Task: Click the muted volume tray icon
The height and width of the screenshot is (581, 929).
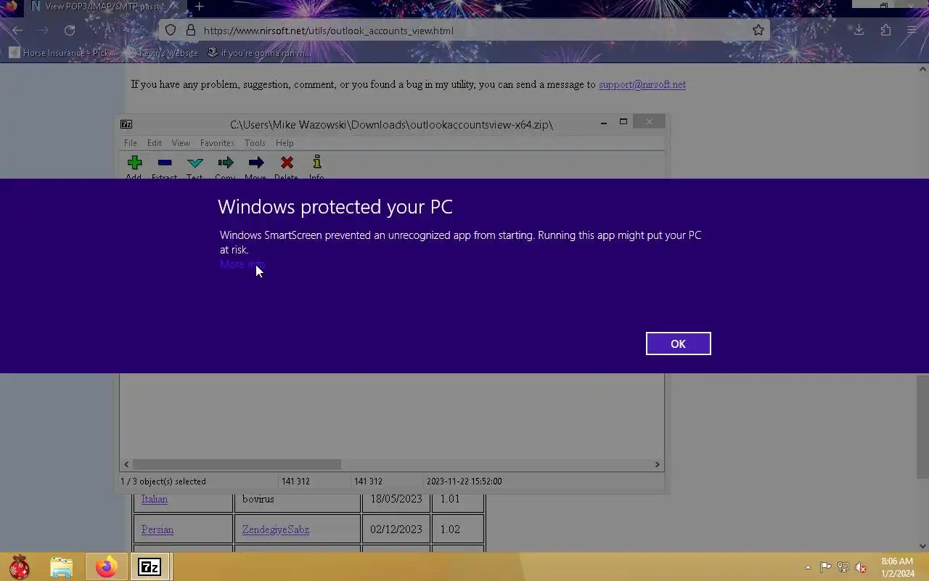Action: 861,567
